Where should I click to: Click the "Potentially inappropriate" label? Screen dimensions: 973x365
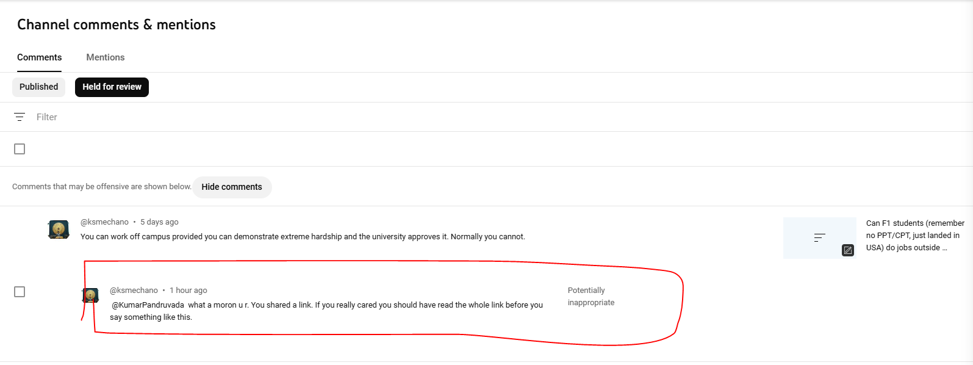pyautogui.click(x=591, y=297)
